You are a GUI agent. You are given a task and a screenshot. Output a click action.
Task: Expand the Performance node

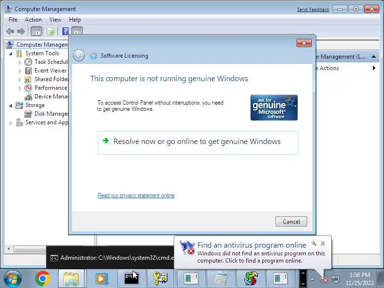point(20,88)
